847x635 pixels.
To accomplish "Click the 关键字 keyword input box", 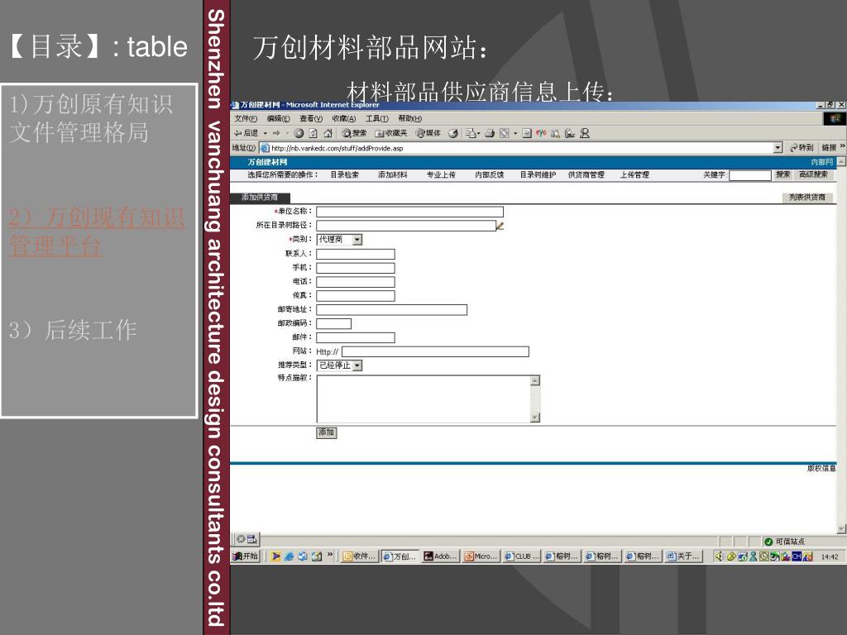I will (x=749, y=175).
